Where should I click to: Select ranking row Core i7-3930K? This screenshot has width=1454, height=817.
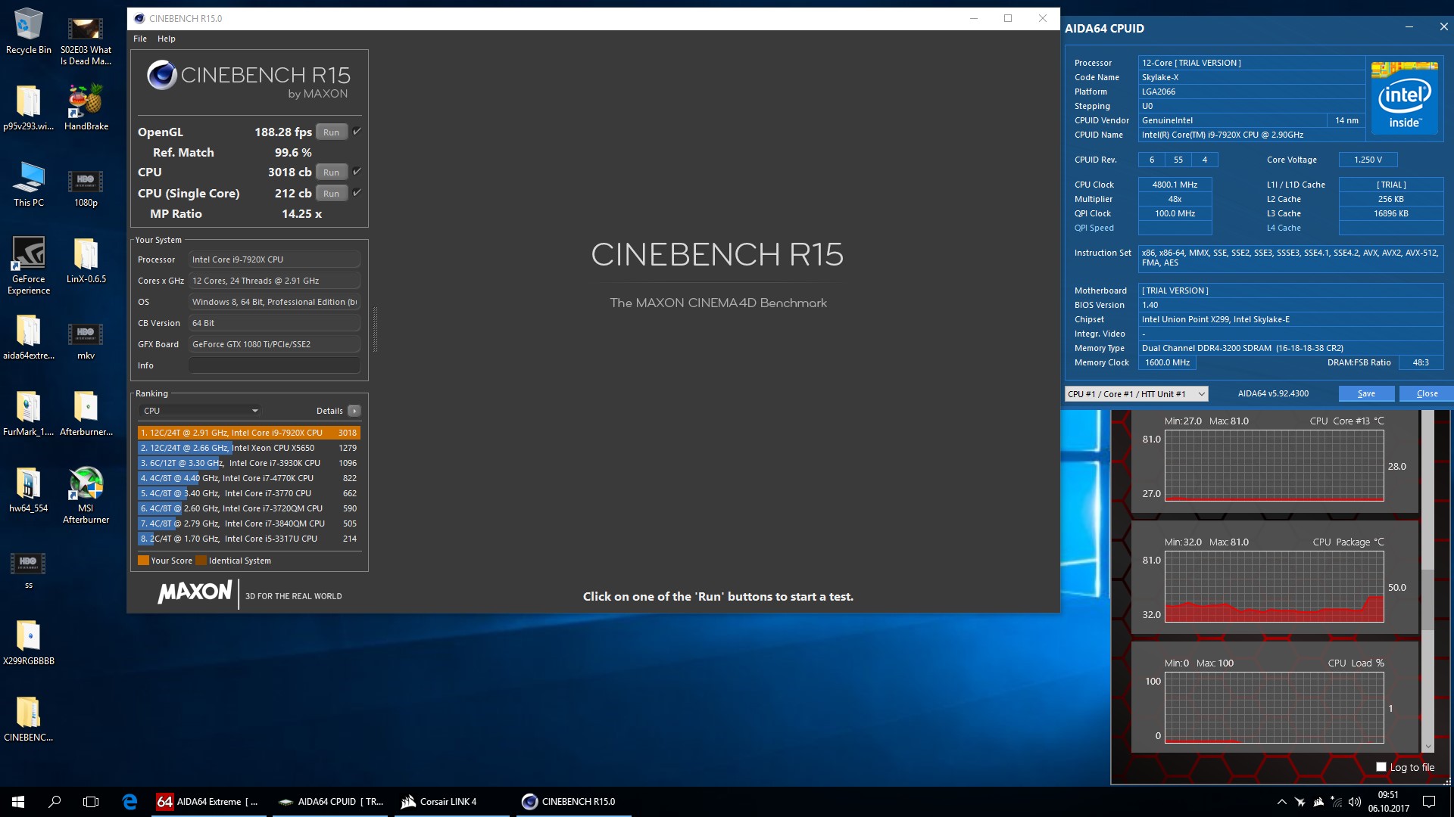(249, 463)
